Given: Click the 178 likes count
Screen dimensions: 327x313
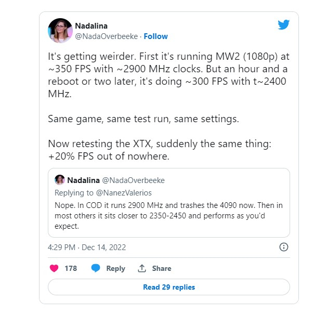Looking at the screenshot, I should pos(71,268).
